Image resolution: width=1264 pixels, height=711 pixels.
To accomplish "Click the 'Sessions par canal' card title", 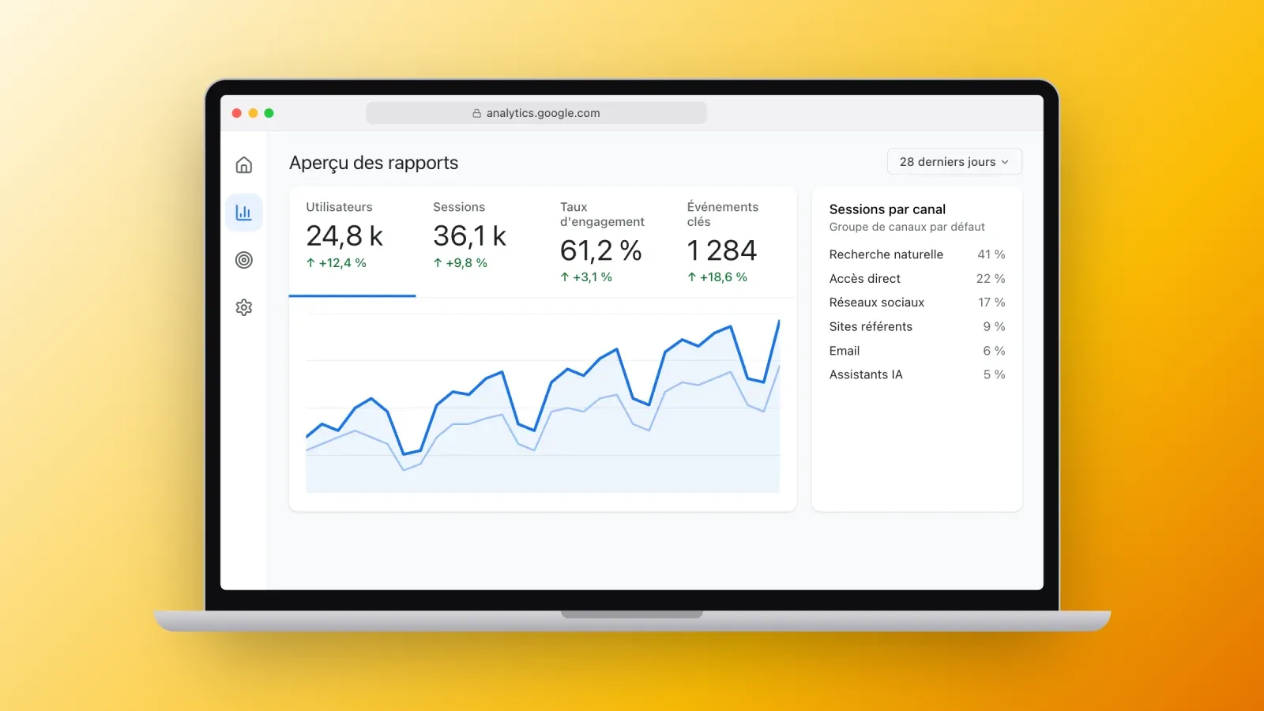I will (x=887, y=209).
